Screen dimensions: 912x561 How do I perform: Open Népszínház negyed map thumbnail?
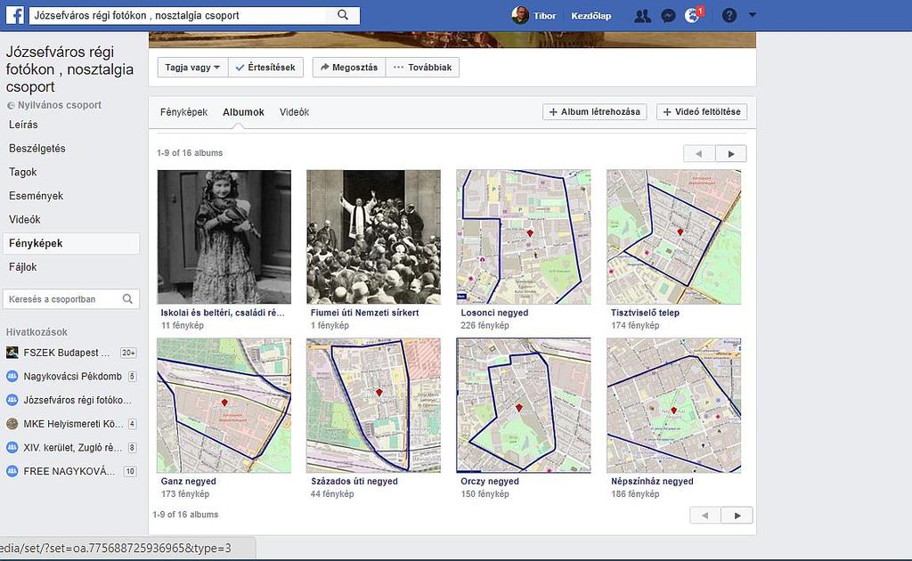673,405
